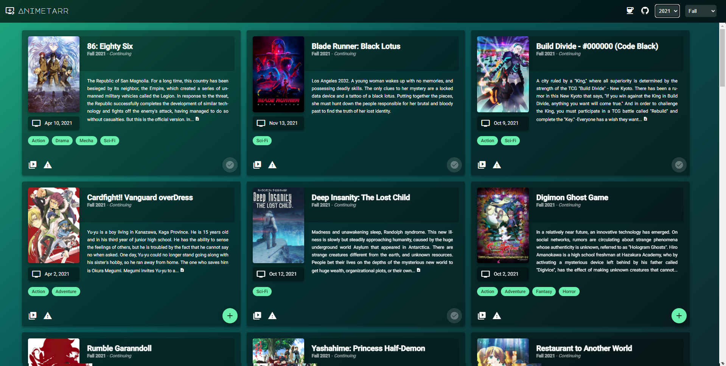Click the Blade Runner: Black Lotus title
Viewport: 726px width, 366px height.
click(x=356, y=46)
